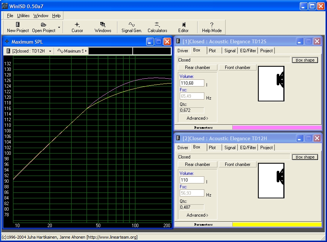Click the TD12H box diagram thumbnail
This screenshot has height=242, width=327.
(x=271, y=181)
